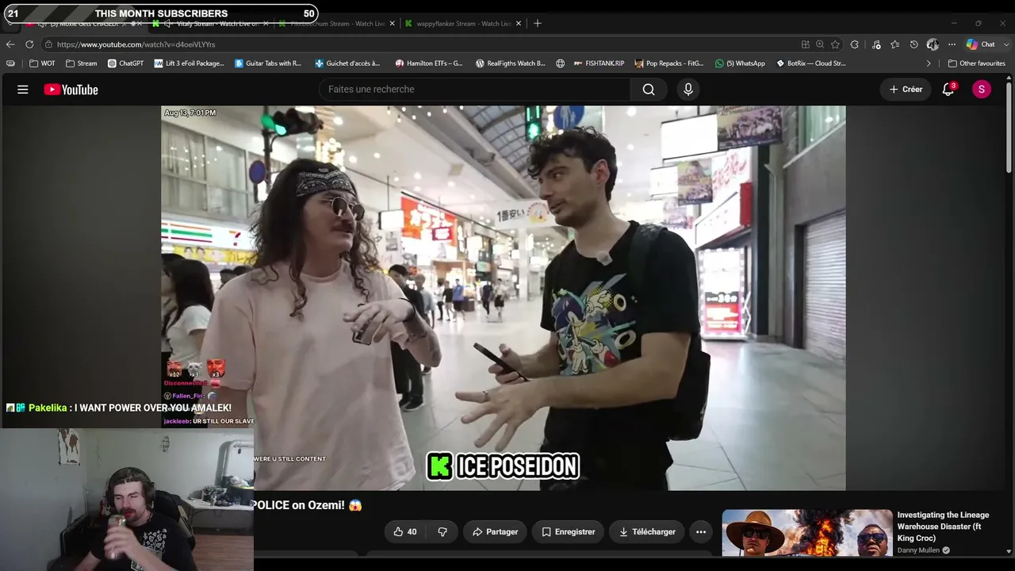View site information lock icon
The height and width of the screenshot is (571, 1015).
click(x=49, y=44)
